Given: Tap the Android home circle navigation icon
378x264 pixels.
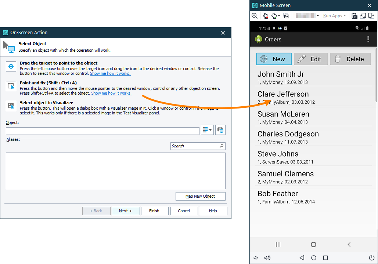Looking at the screenshot, I should pos(313,245).
